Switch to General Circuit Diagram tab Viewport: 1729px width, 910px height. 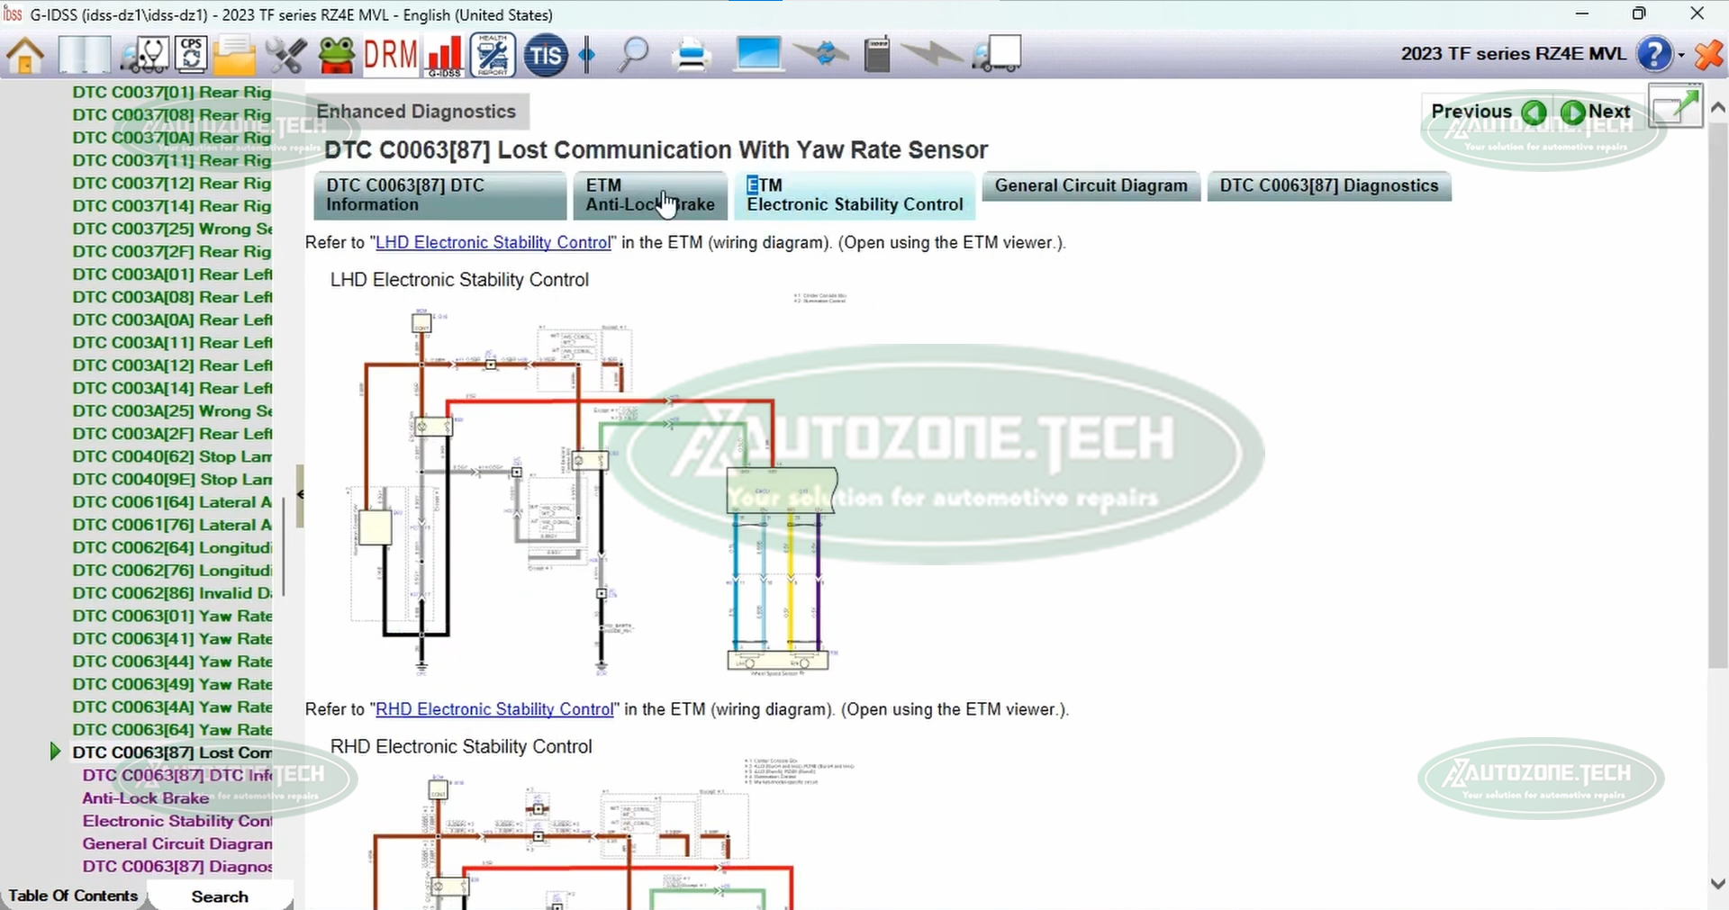[x=1091, y=186]
